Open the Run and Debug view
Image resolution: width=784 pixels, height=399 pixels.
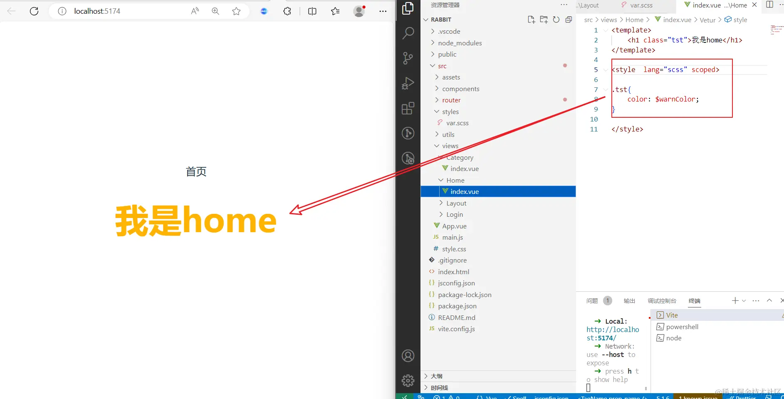coord(408,83)
